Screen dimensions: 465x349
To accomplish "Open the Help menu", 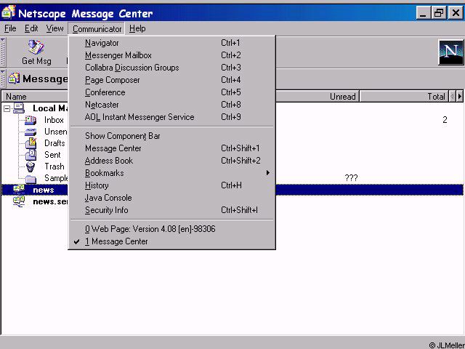I will click(137, 28).
